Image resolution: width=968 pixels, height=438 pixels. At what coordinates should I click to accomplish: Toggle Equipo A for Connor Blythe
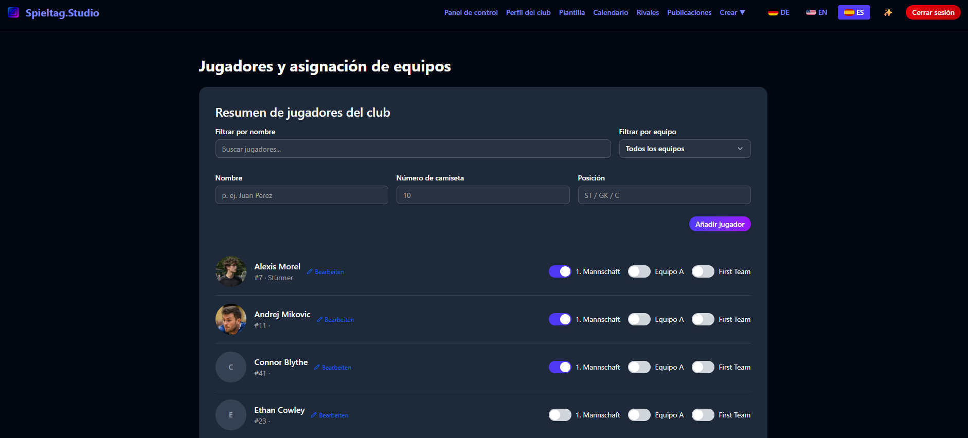click(x=639, y=367)
